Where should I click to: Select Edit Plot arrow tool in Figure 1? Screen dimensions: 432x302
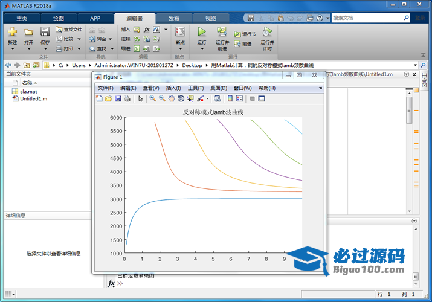pyautogui.click(x=141, y=98)
